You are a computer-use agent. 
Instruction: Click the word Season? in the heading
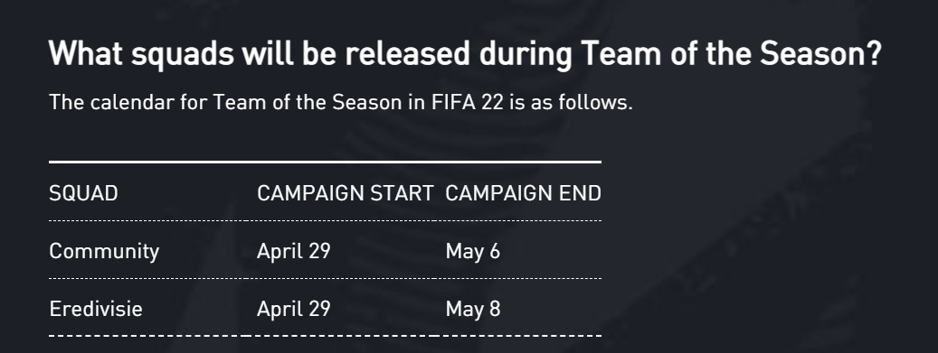(820, 54)
